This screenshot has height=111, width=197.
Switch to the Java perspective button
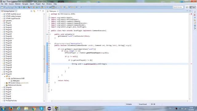pos(193,7)
